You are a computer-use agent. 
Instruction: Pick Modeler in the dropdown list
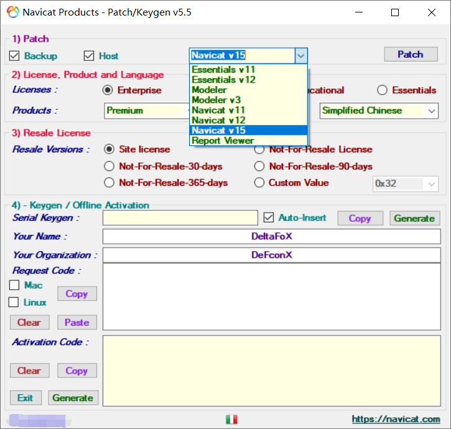(x=248, y=90)
